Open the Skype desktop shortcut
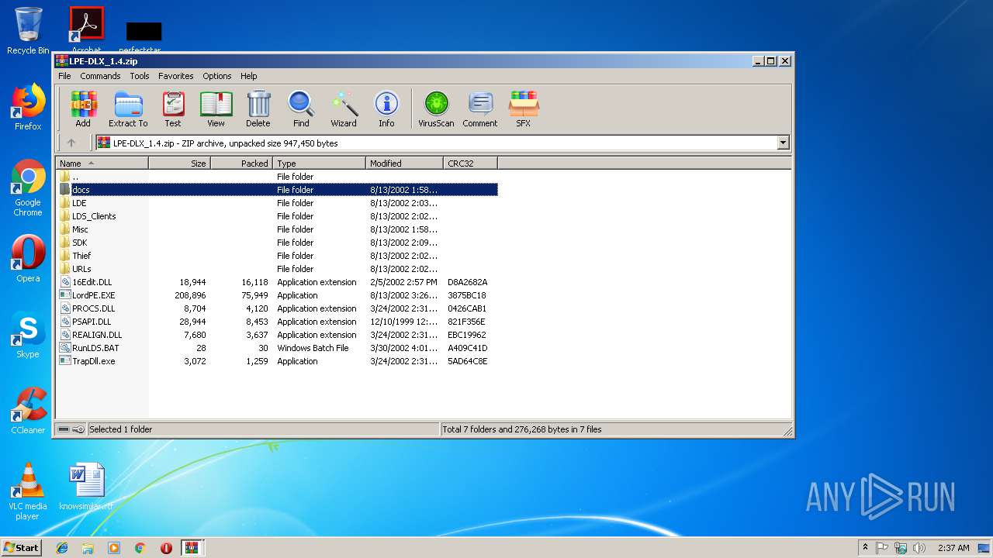 [x=28, y=335]
